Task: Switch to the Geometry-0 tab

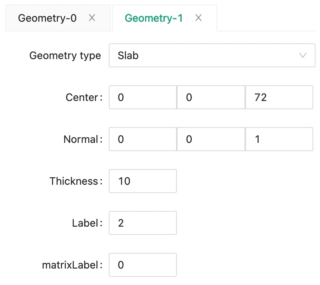Action: [x=47, y=18]
